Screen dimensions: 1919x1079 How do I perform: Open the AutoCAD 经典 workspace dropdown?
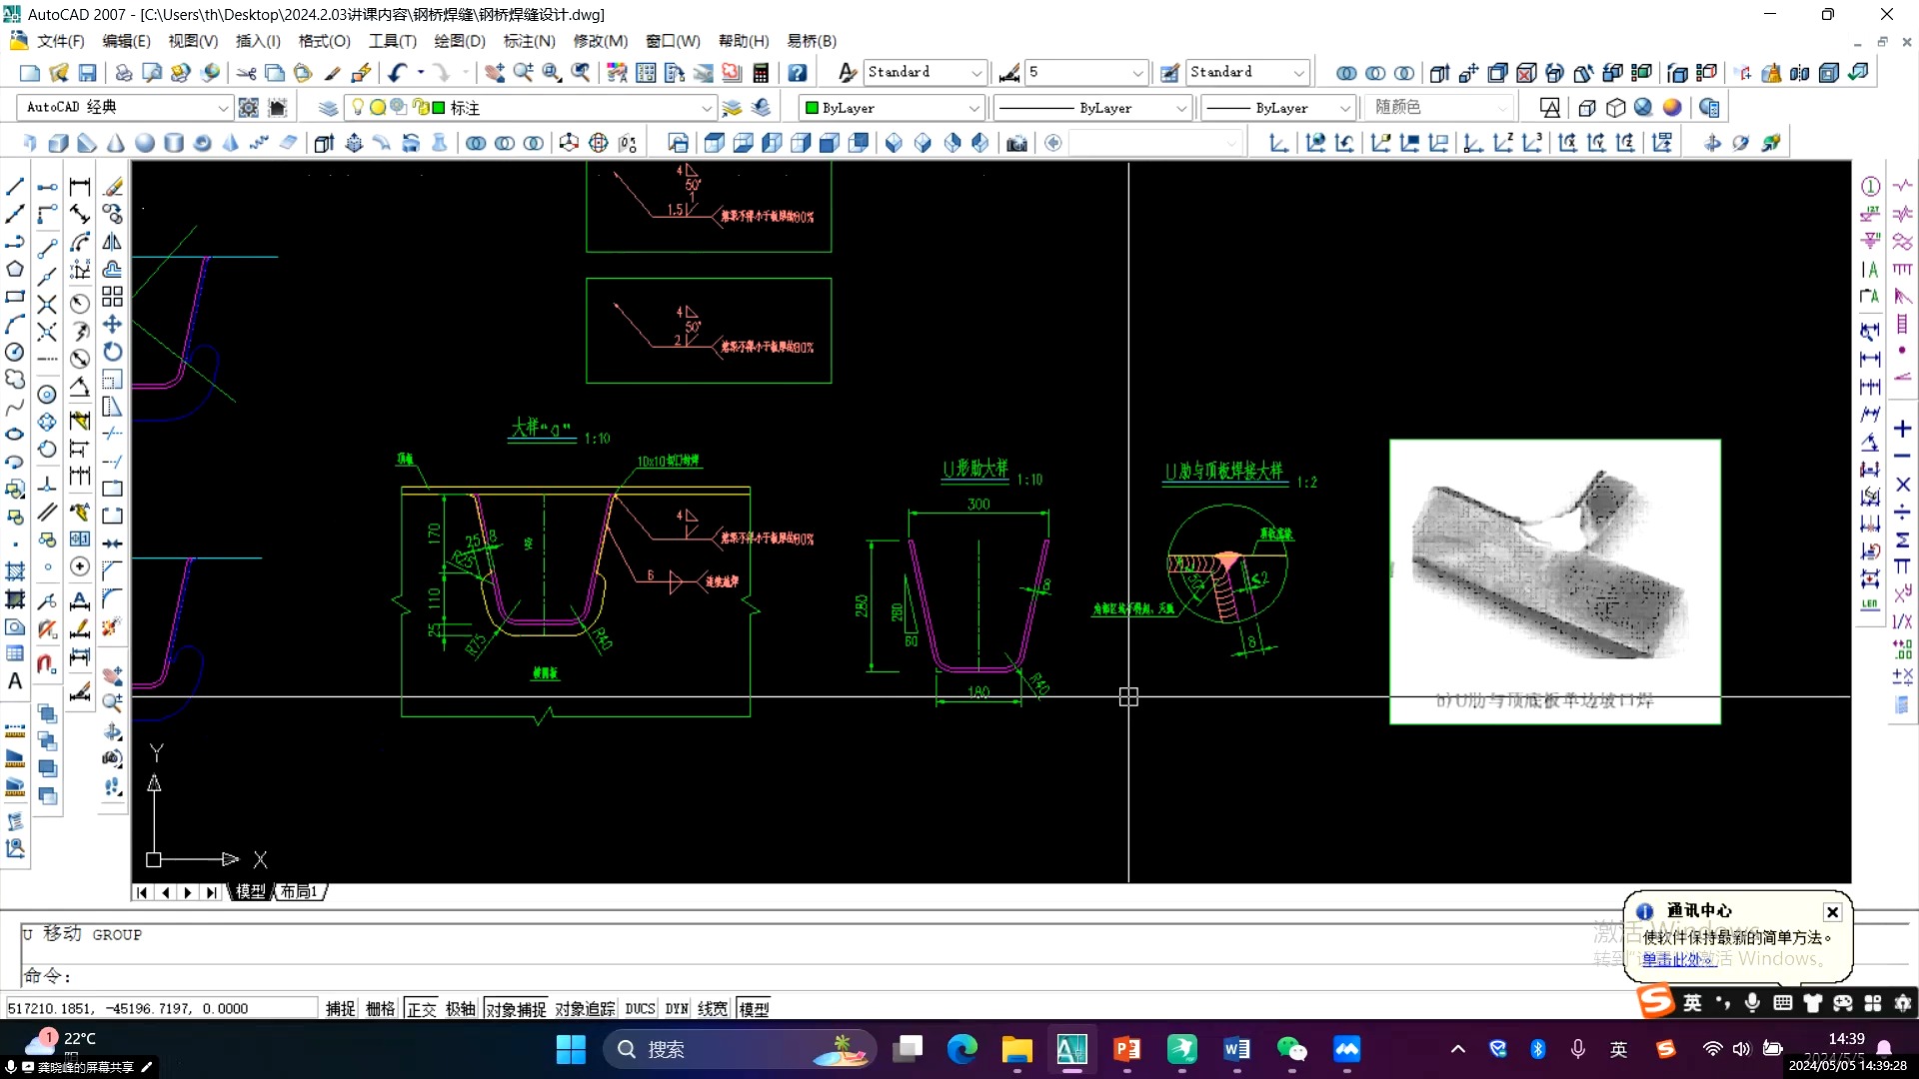click(x=222, y=108)
